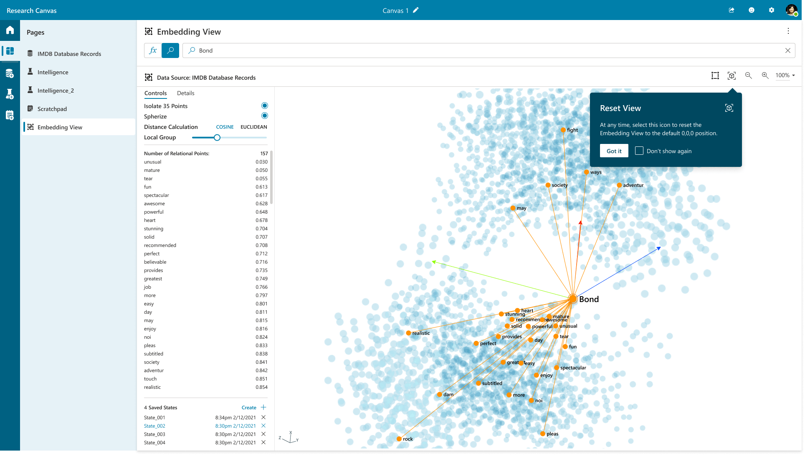Screen dimensions: 805x456
Task: Adjust the Local Group slider handle
Action: (217, 138)
